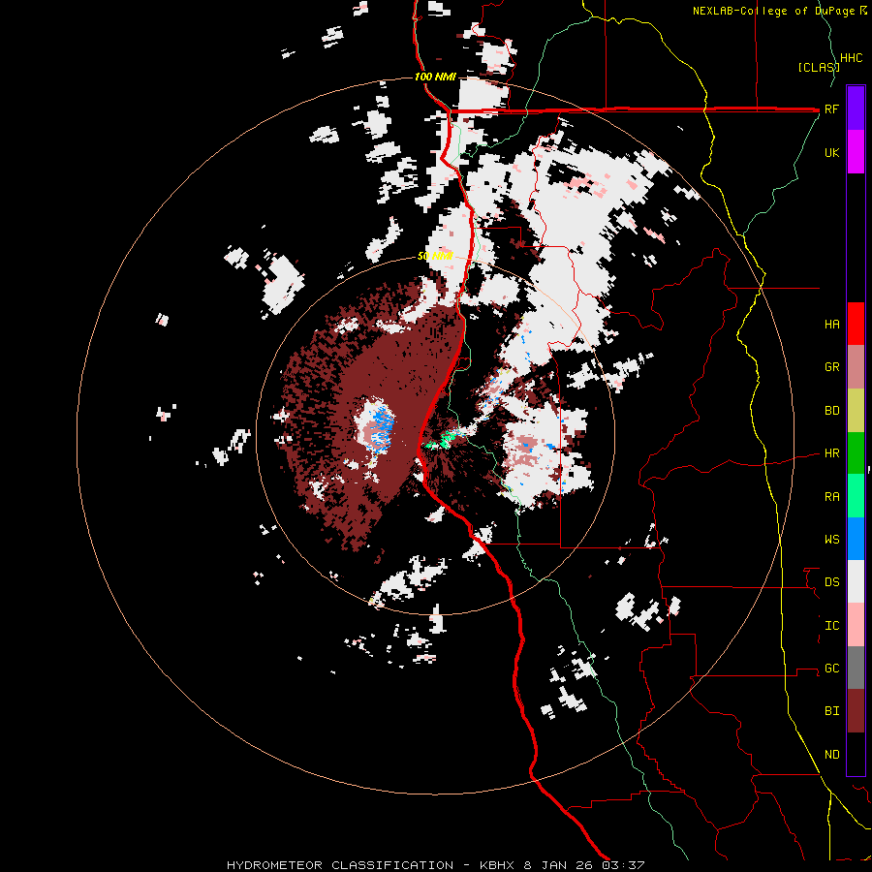Select the GR graupel color swatch
This screenshot has height=872, width=872.
coord(856,367)
